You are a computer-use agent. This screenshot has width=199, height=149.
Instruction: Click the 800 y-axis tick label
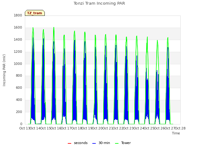tap(19, 76)
